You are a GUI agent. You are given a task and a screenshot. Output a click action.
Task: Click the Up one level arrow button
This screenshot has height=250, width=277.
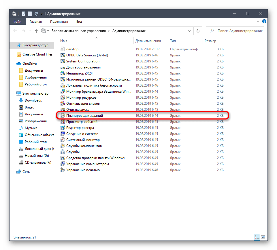36,31
